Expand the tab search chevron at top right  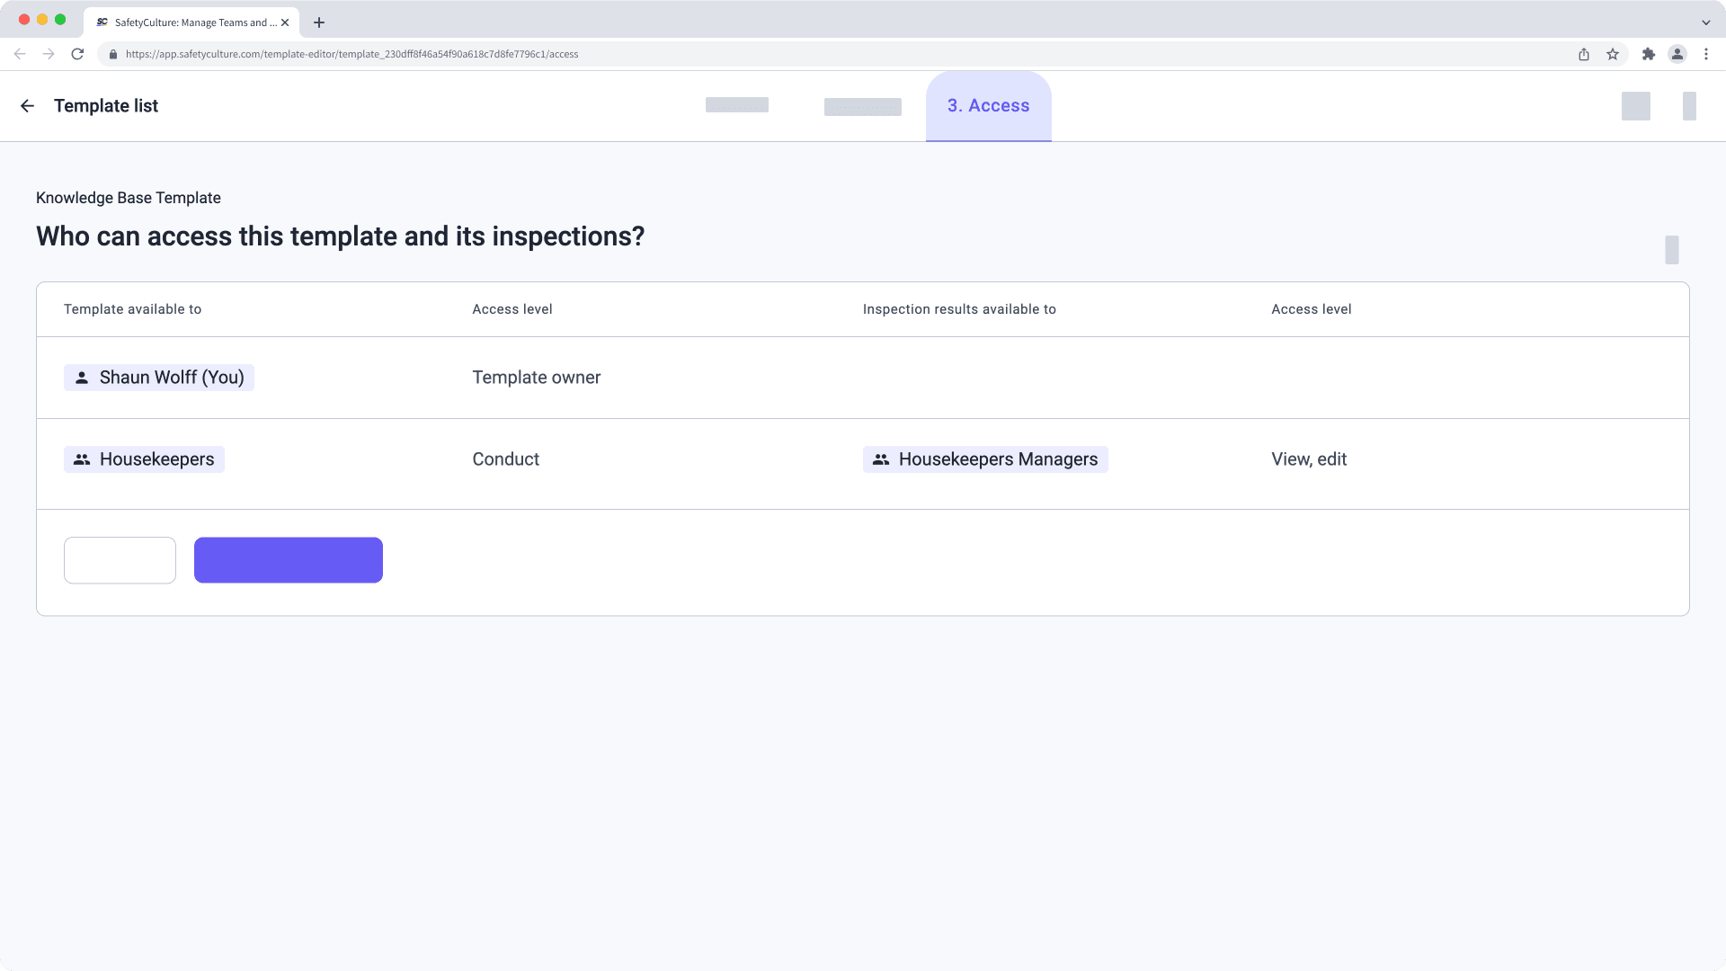coord(1705,22)
